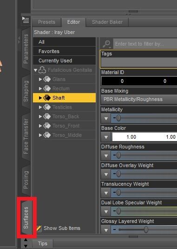Image resolution: width=177 pixels, height=249 pixels.
Task: Click the Torso_Back surface material icon
Action: point(47,116)
